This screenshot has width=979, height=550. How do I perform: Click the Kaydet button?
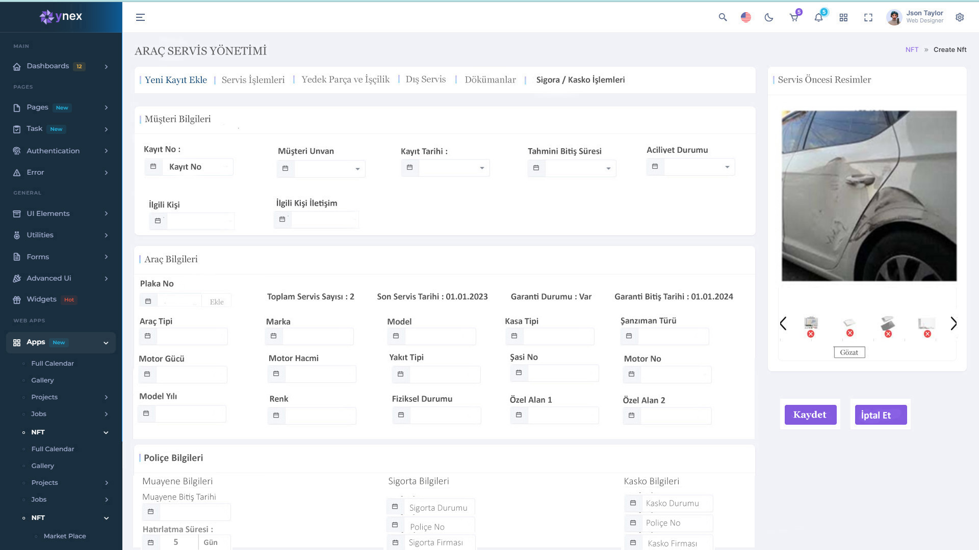coord(810,415)
